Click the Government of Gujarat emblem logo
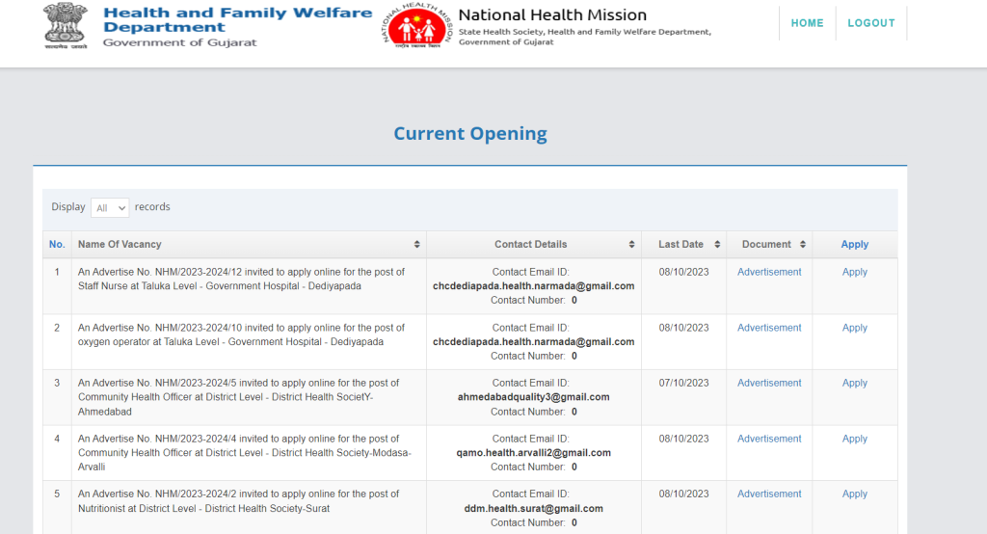Screen dimensions: 987x534 pos(65,26)
